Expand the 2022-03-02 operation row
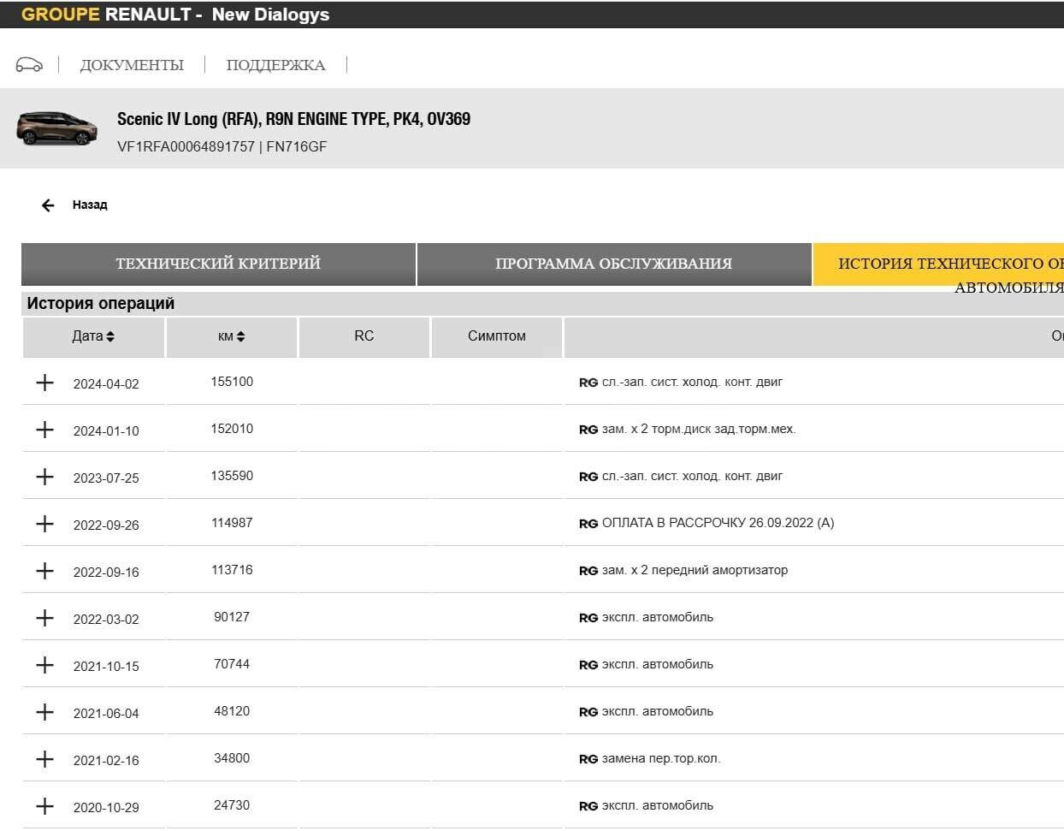 [x=44, y=618]
